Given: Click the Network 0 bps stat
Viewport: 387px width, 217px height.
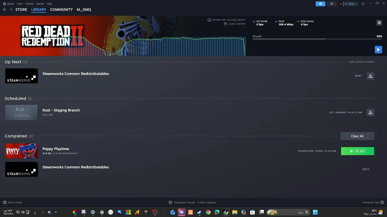Looking at the screenshot, I should click(260, 23).
